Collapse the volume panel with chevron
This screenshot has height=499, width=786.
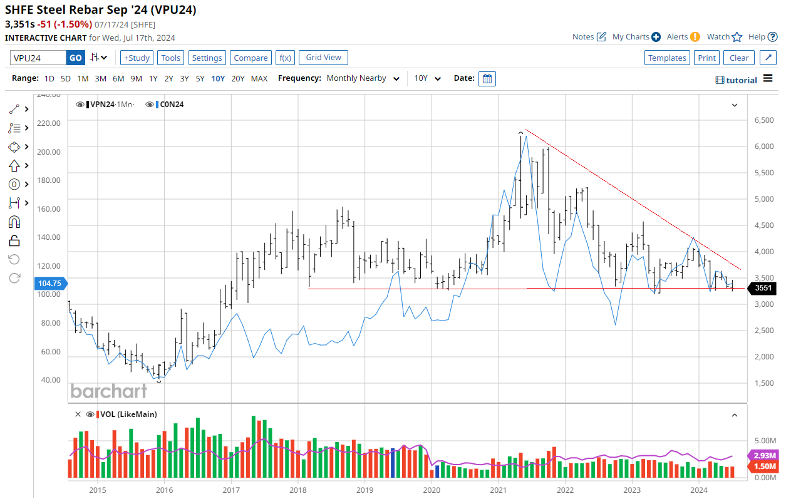(x=735, y=414)
